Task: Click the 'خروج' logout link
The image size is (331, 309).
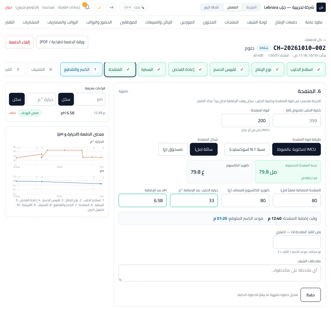Action: 9,7
